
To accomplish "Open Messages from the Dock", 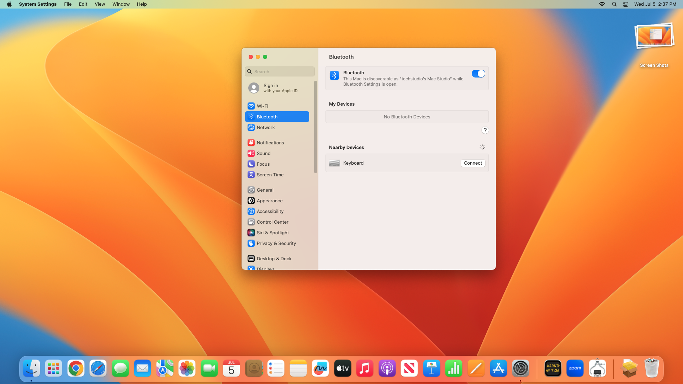I will tap(120, 368).
